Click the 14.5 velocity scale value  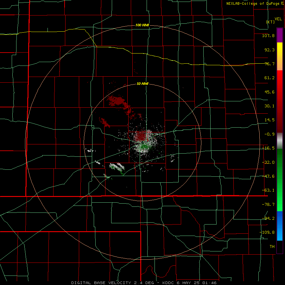coord(269,120)
